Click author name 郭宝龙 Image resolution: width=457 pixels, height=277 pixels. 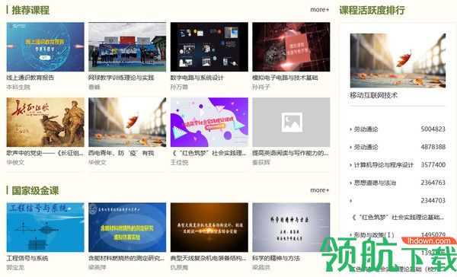pos(15,267)
